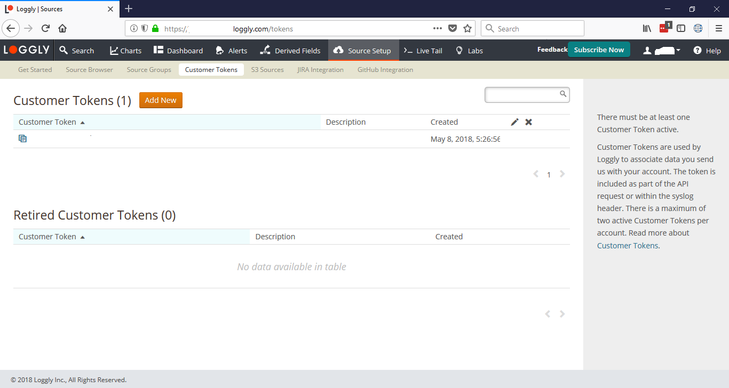Go to the previous page of retired tokens
This screenshot has width=729, height=388.
[x=548, y=314]
